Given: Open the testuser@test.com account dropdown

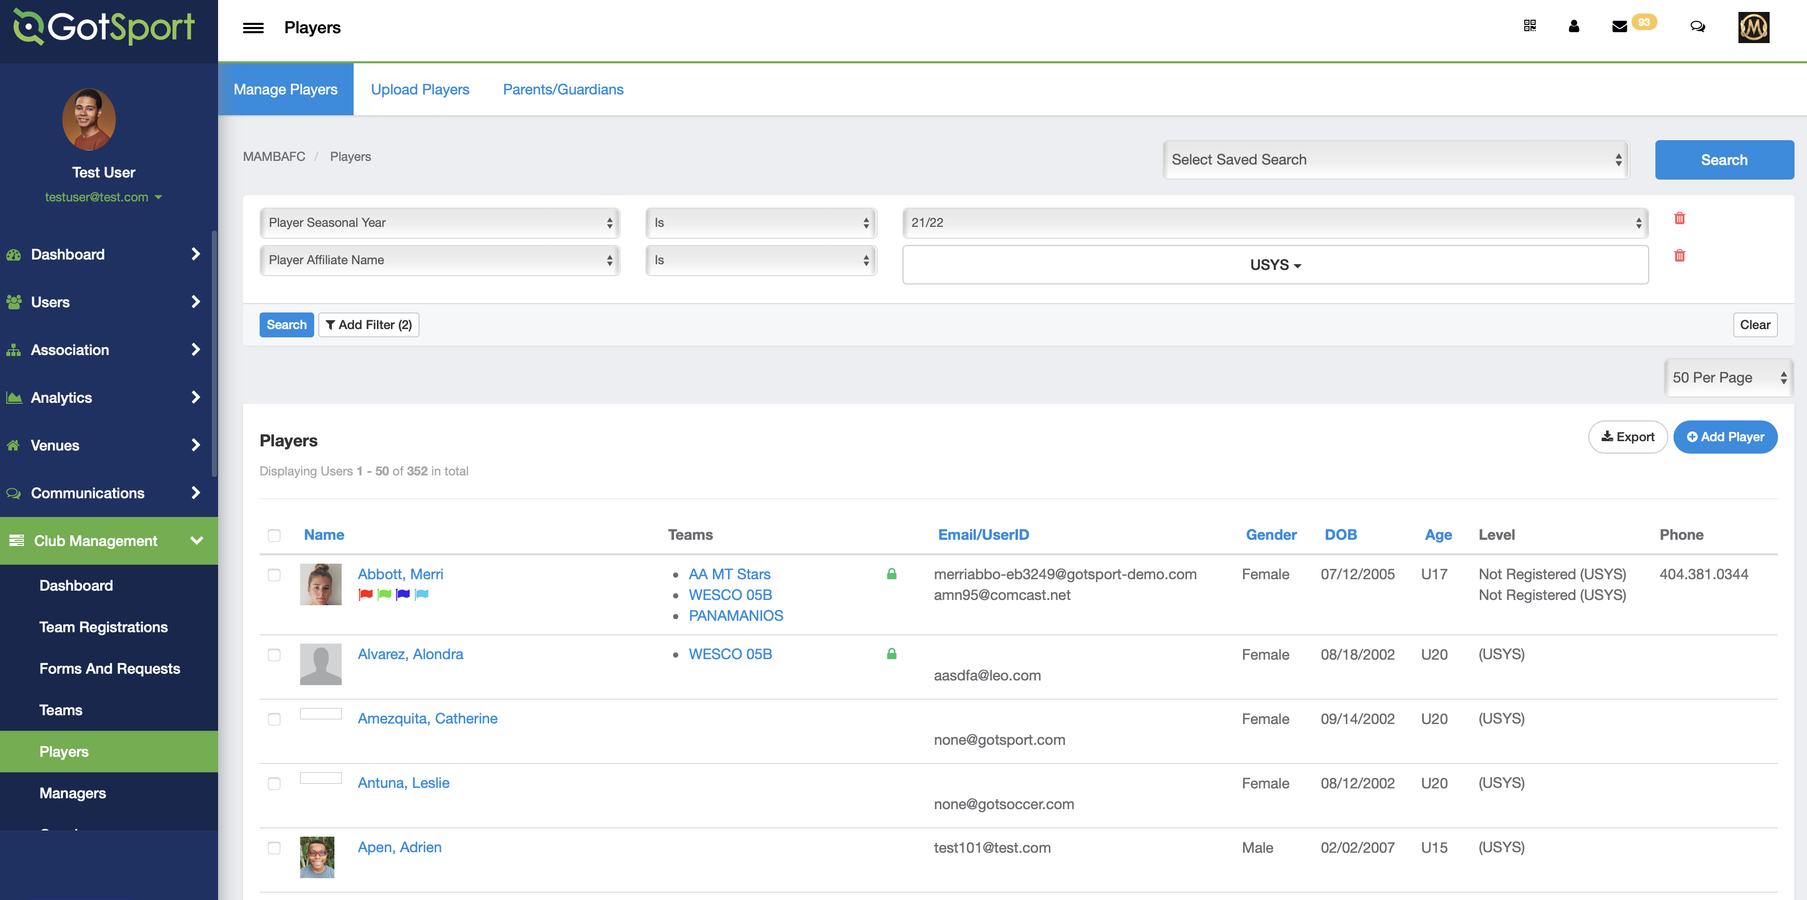Looking at the screenshot, I should [103, 197].
